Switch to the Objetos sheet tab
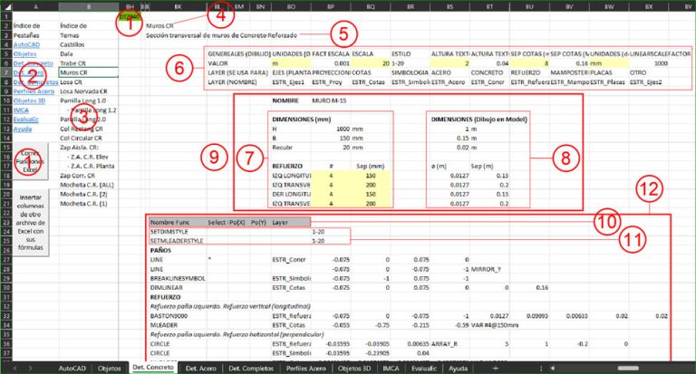The image size is (696, 374). coord(109,369)
